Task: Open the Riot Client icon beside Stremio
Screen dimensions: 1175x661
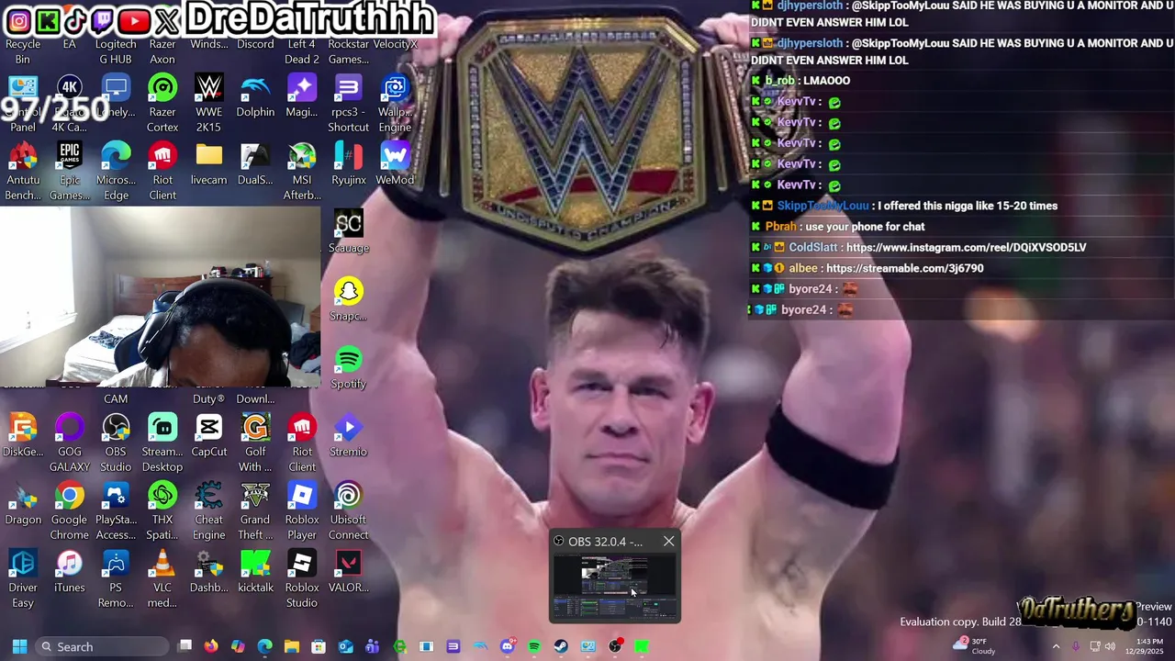Action: click(x=302, y=443)
